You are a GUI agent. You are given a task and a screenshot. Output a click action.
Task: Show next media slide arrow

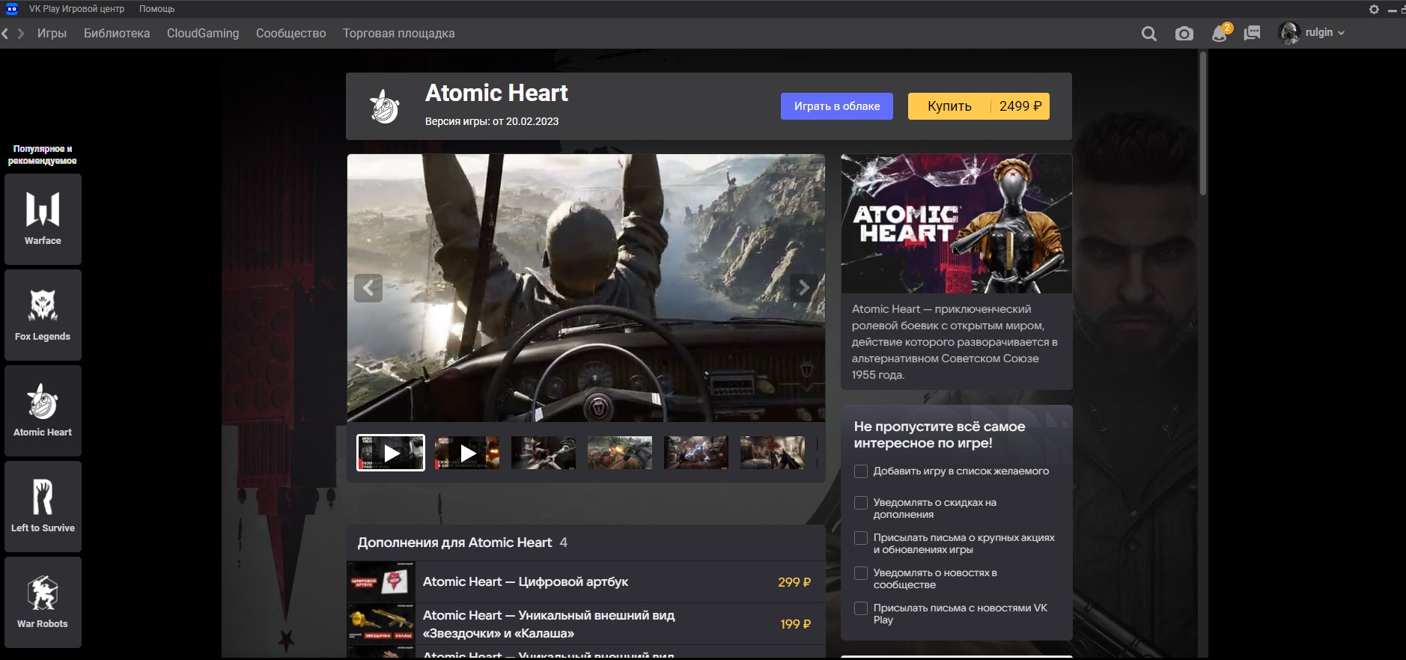tap(803, 288)
